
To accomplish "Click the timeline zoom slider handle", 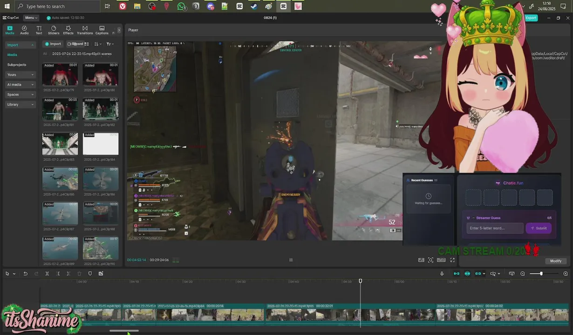I will pos(541,274).
